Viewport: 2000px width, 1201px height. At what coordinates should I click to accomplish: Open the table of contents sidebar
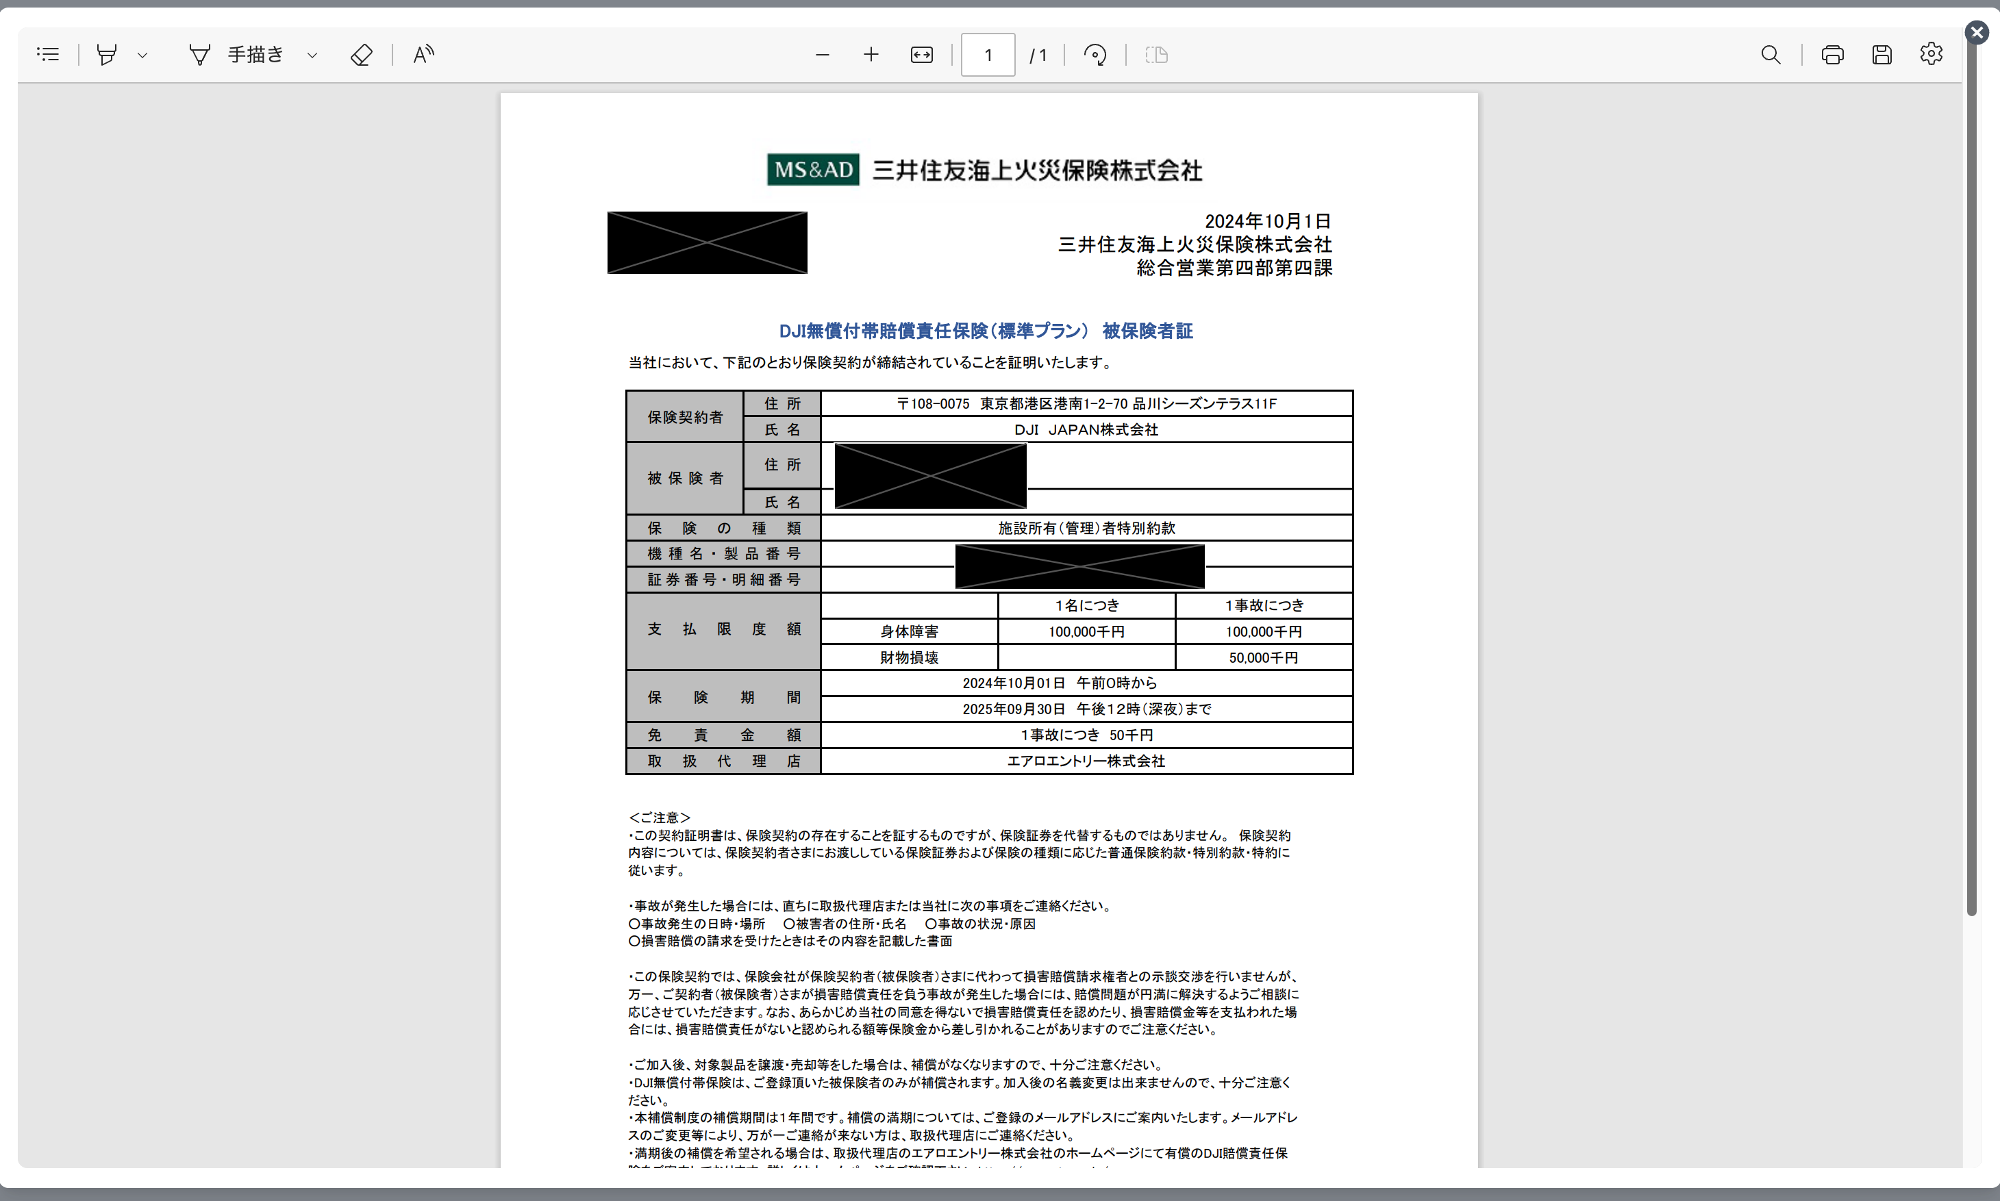pyautogui.click(x=49, y=54)
